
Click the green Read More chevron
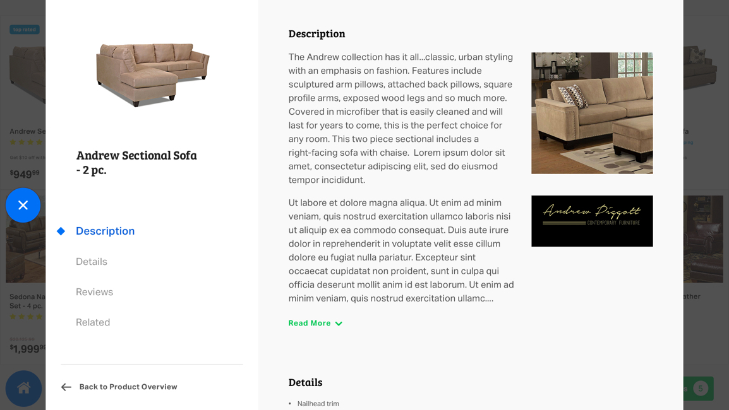[339, 324]
